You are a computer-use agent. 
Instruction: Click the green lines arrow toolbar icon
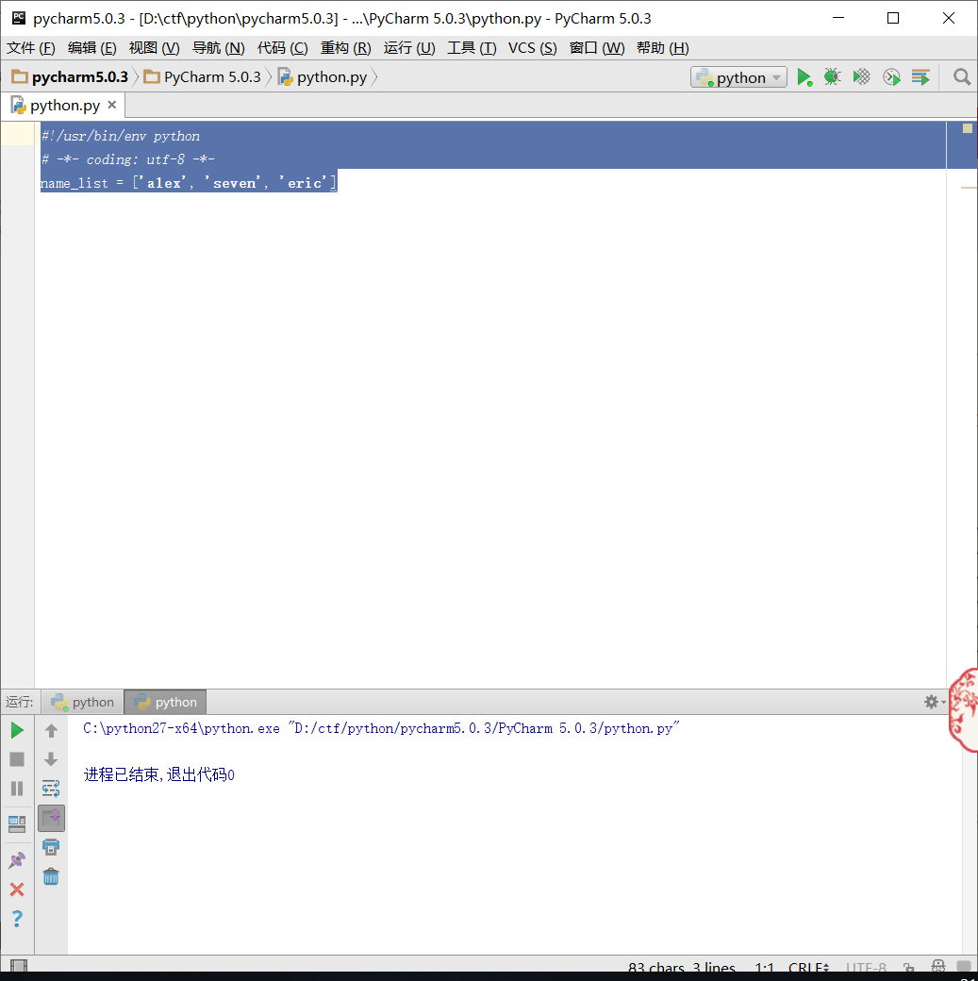[x=920, y=77]
